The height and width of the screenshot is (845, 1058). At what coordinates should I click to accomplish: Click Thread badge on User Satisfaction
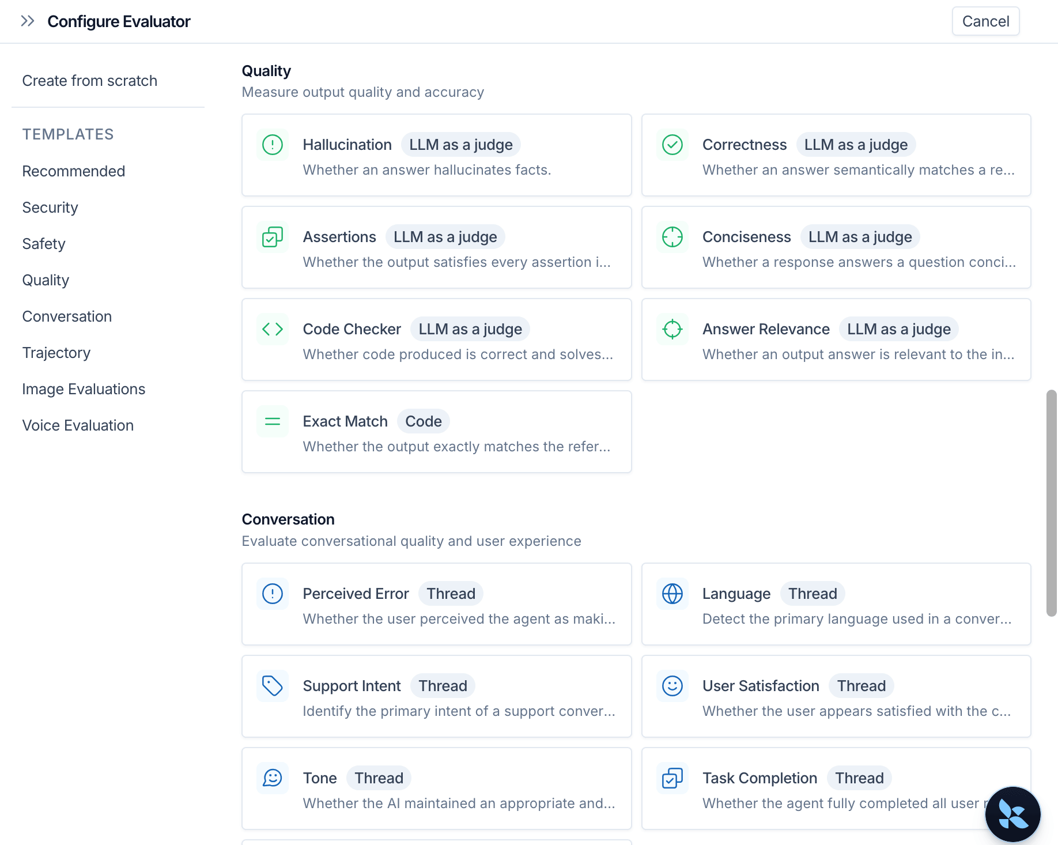tap(861, 686)
